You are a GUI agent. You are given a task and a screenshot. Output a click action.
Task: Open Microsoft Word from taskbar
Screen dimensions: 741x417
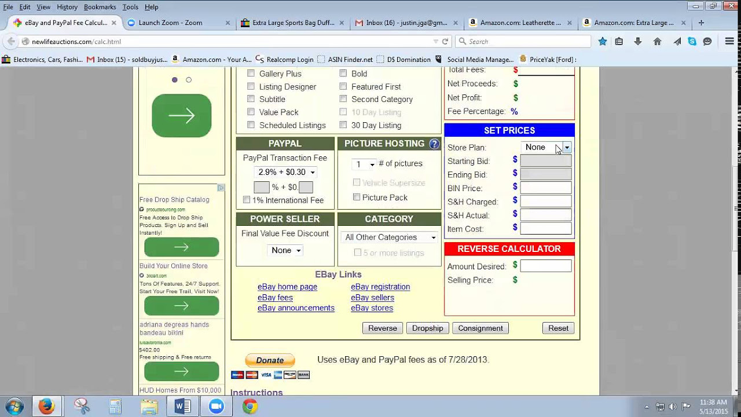182,406
